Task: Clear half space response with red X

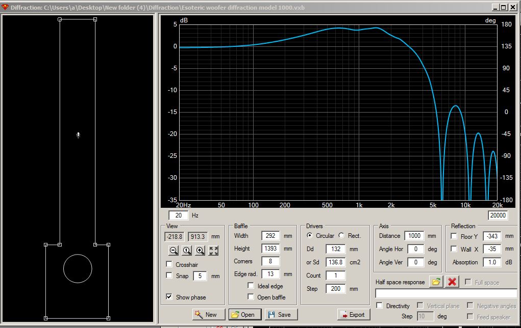Action: [452, 282]
